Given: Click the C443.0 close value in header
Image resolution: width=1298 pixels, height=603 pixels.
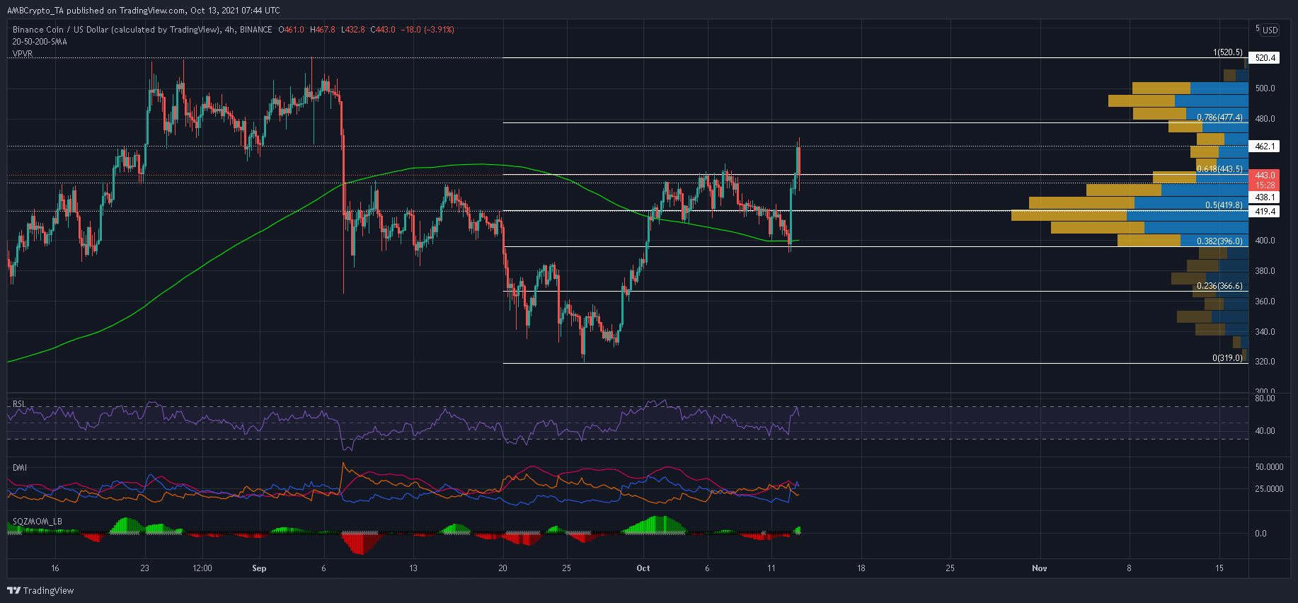Looking at the screenshot, I should [x=383, y=30].
